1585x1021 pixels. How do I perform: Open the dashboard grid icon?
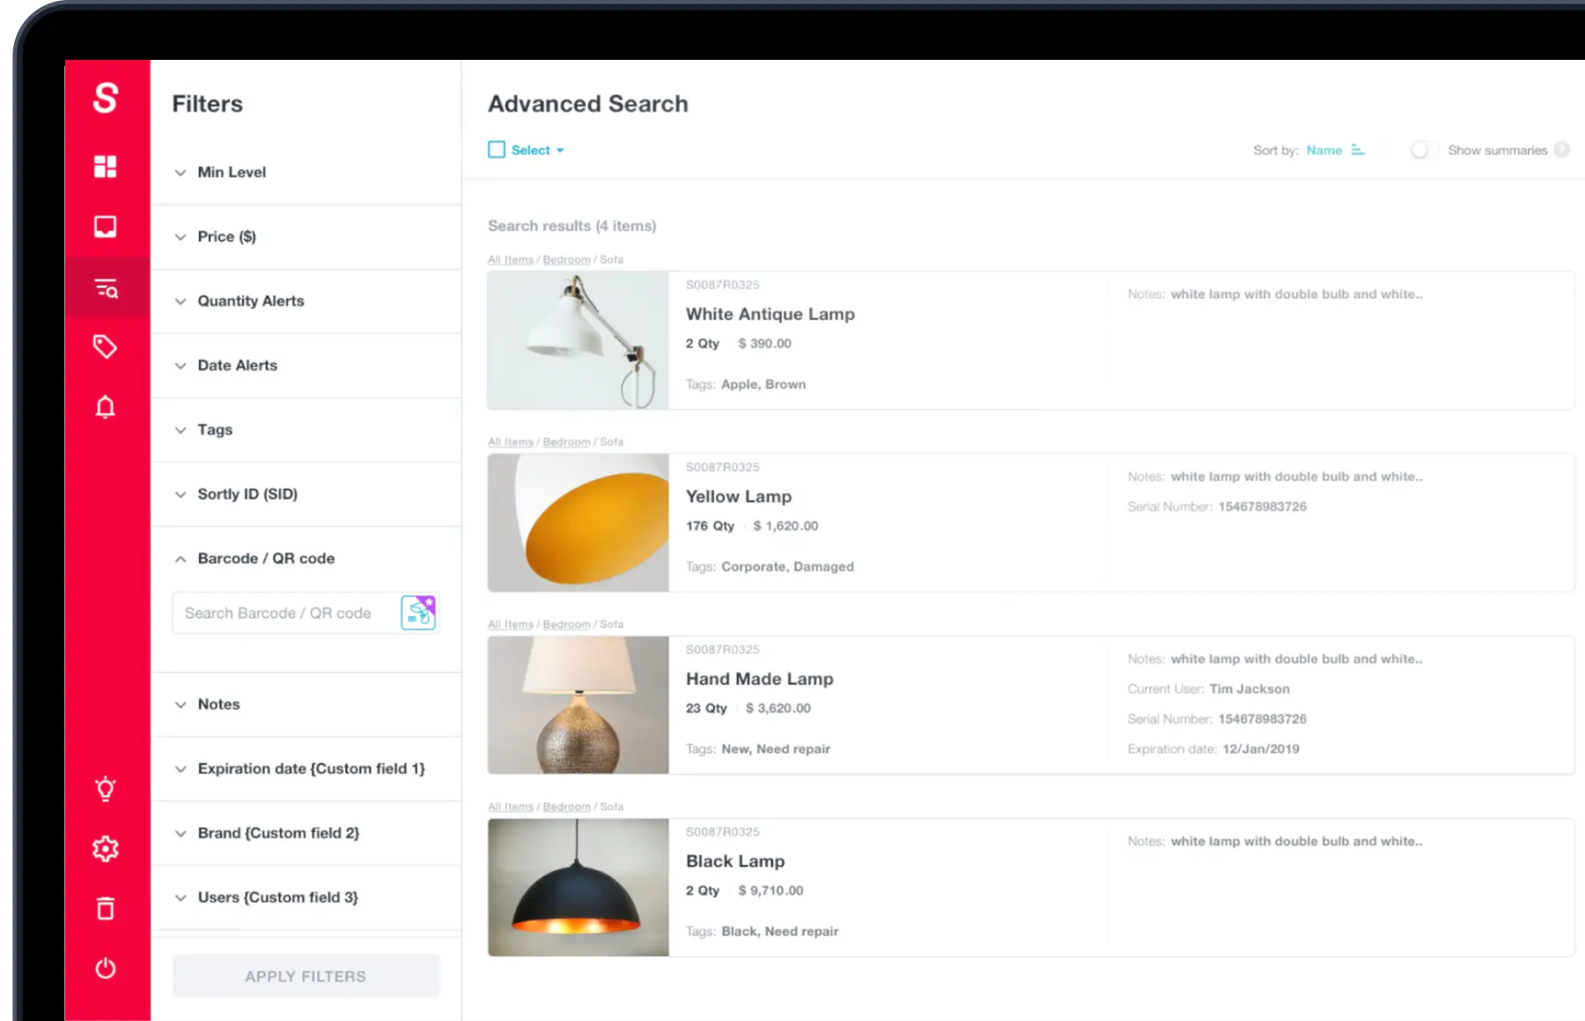[x=106, y=166]
